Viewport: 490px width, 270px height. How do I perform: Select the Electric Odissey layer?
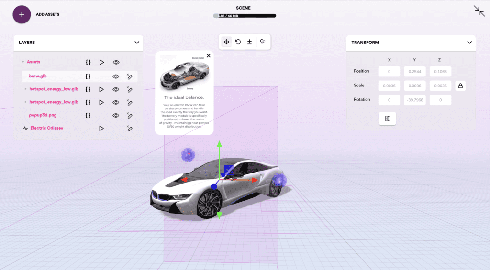(x=46, y=128)
